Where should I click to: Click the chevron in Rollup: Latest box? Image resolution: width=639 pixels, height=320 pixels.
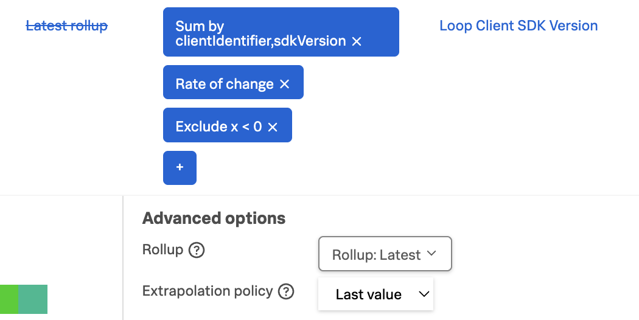(x=432, y=254)
